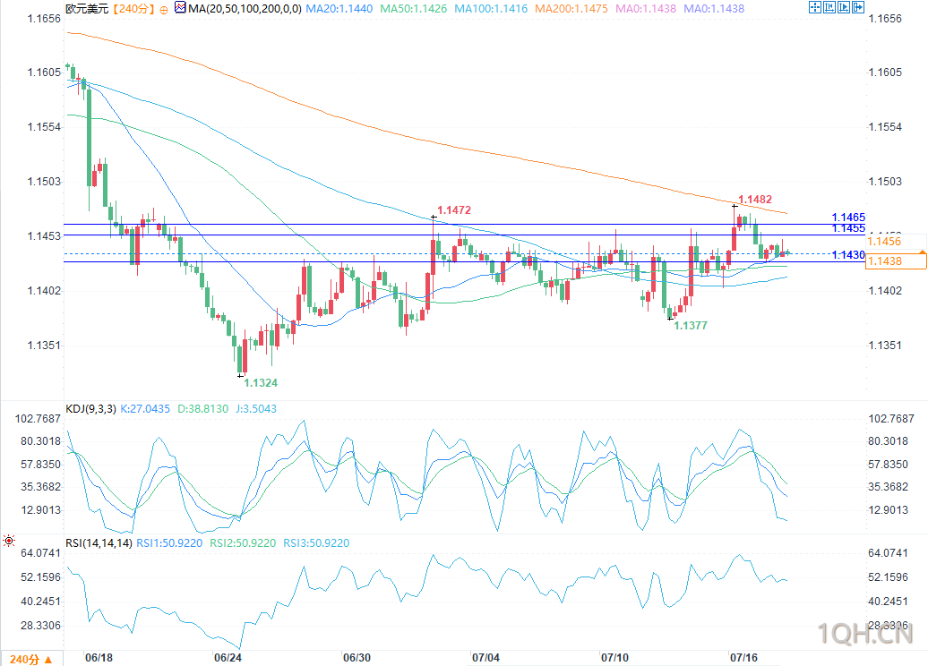Click the chart play-forward icon

point(844,8)
